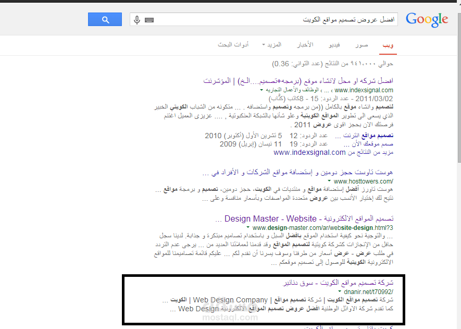461x329 pixels.
Task: Select the ويب (Web) tab
Action: (388, 45)
